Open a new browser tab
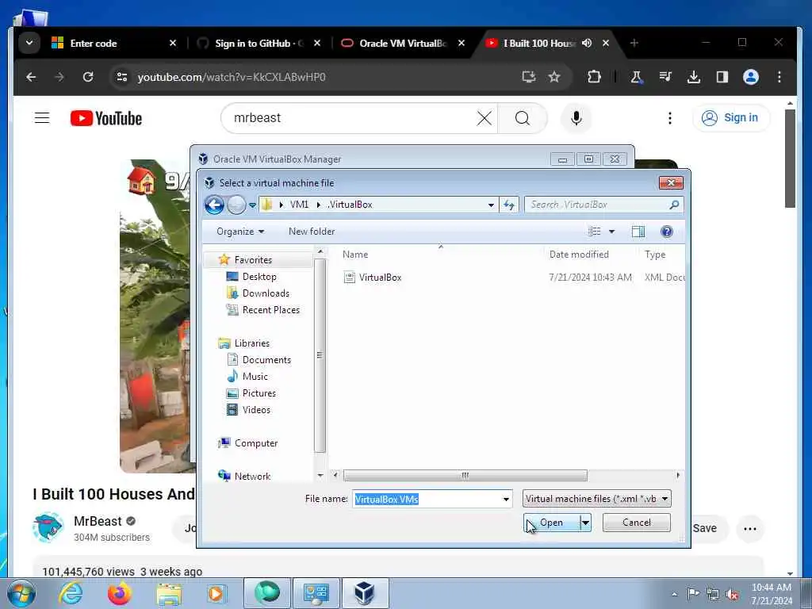This screenshot has height=609, width=812. [x=634, y=43]
